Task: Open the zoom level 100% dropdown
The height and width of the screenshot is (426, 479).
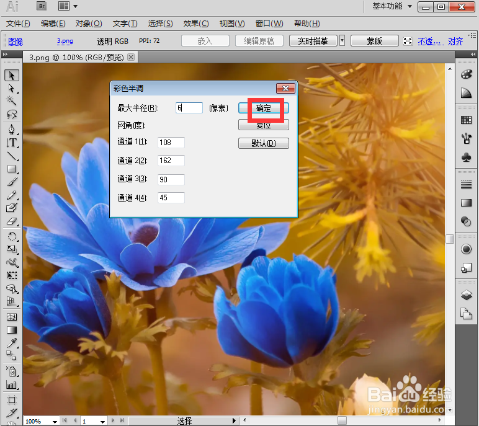Action: (55, 422)
